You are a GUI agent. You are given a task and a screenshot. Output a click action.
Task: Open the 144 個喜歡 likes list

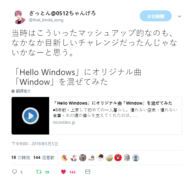click(44, 157)
